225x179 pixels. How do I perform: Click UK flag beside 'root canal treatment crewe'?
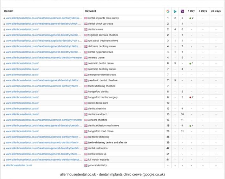coord(86,41)
